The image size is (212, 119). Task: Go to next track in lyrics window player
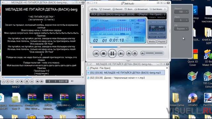point(32,81)
